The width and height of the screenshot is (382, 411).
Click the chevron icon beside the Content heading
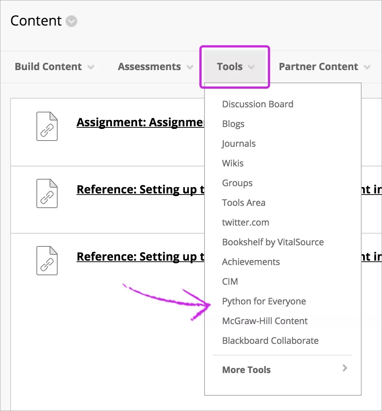point(71,21)
